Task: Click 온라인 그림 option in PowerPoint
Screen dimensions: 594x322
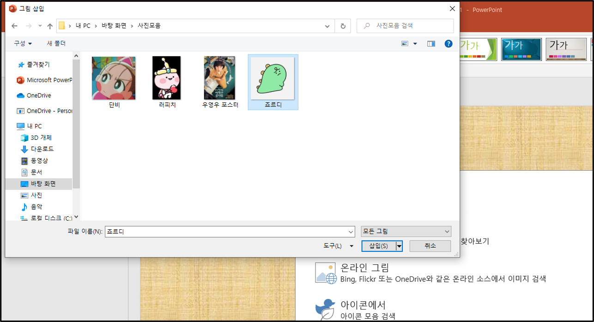Action: pos(365,268)
